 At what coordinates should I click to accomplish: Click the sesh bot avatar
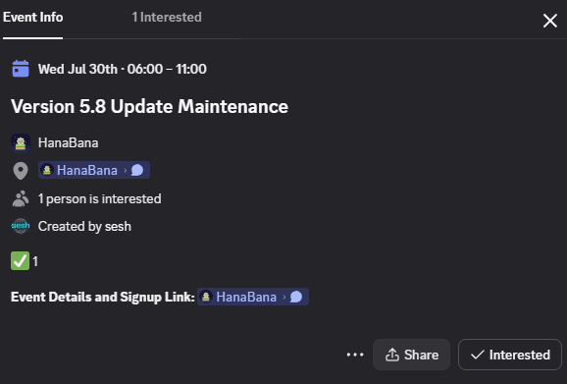pos(21,226)
